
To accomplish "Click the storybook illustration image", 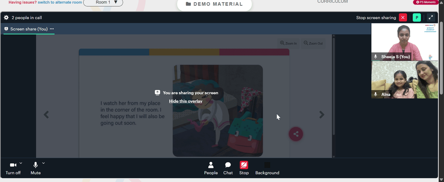I will [x=218, y=111].
